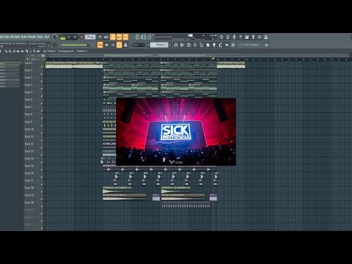
Task: Toggle the overdub recording button
Action: (x=119, y=37)
